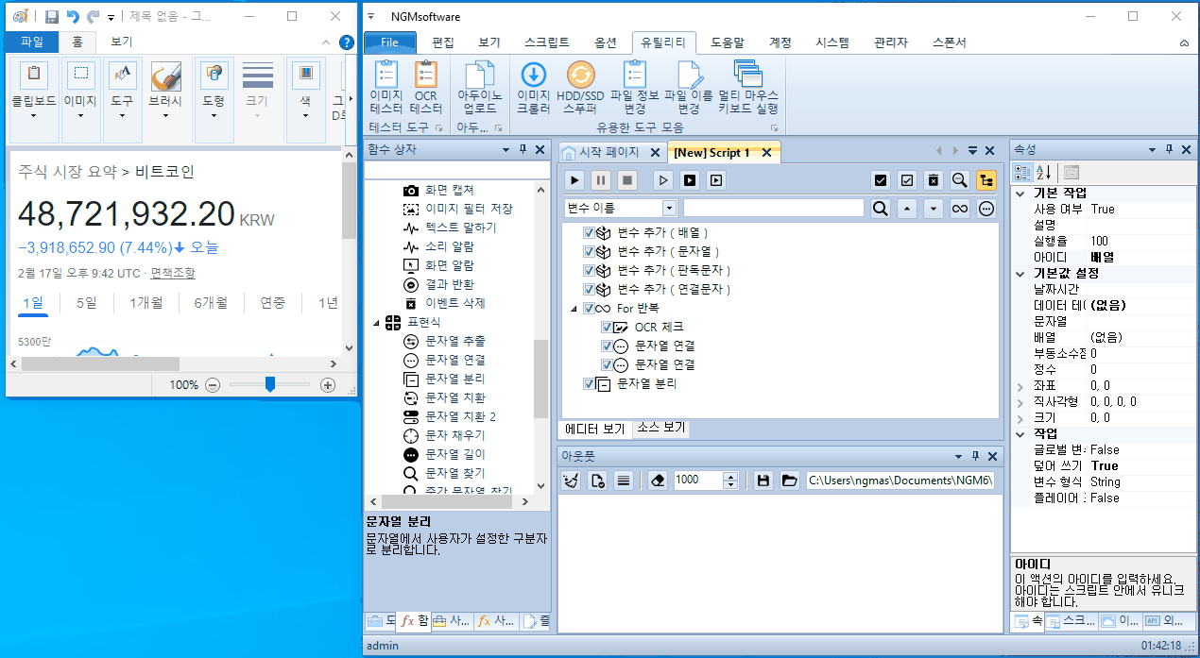Collapse the 표현식 category in 함수 상자
The width and height of the screenshot is (1200, 658).
click(x=375, y=323)
